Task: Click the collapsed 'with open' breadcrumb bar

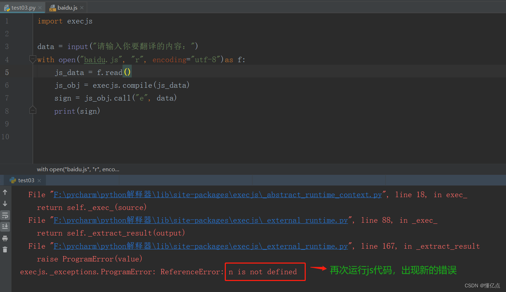Action: pos(78,169)
